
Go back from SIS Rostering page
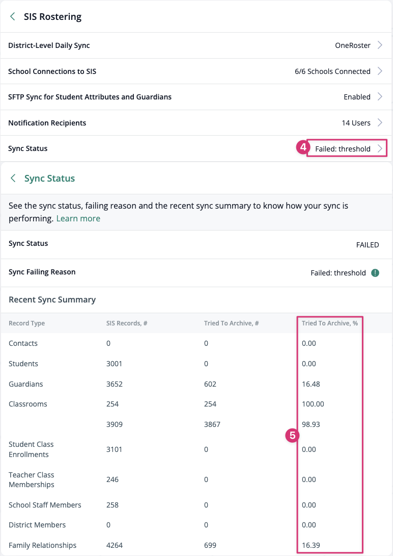click(13, 16)
